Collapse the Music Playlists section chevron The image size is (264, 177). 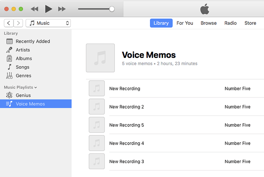(x=36, y=88)
